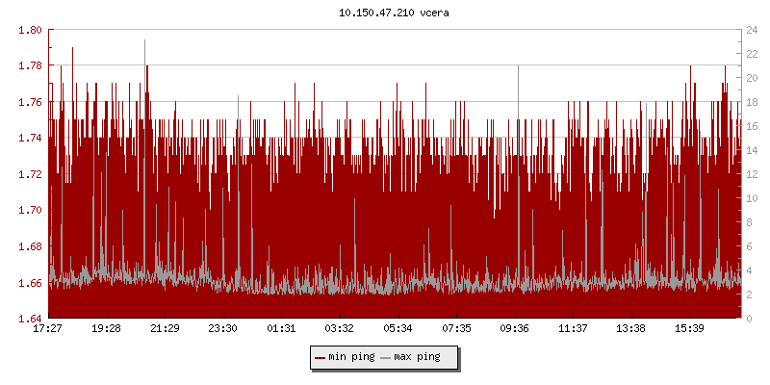Click the dark red min ping legend swatch
This screenshot has width=770, height=385.
pyautogui.click(x=321, y=357)
